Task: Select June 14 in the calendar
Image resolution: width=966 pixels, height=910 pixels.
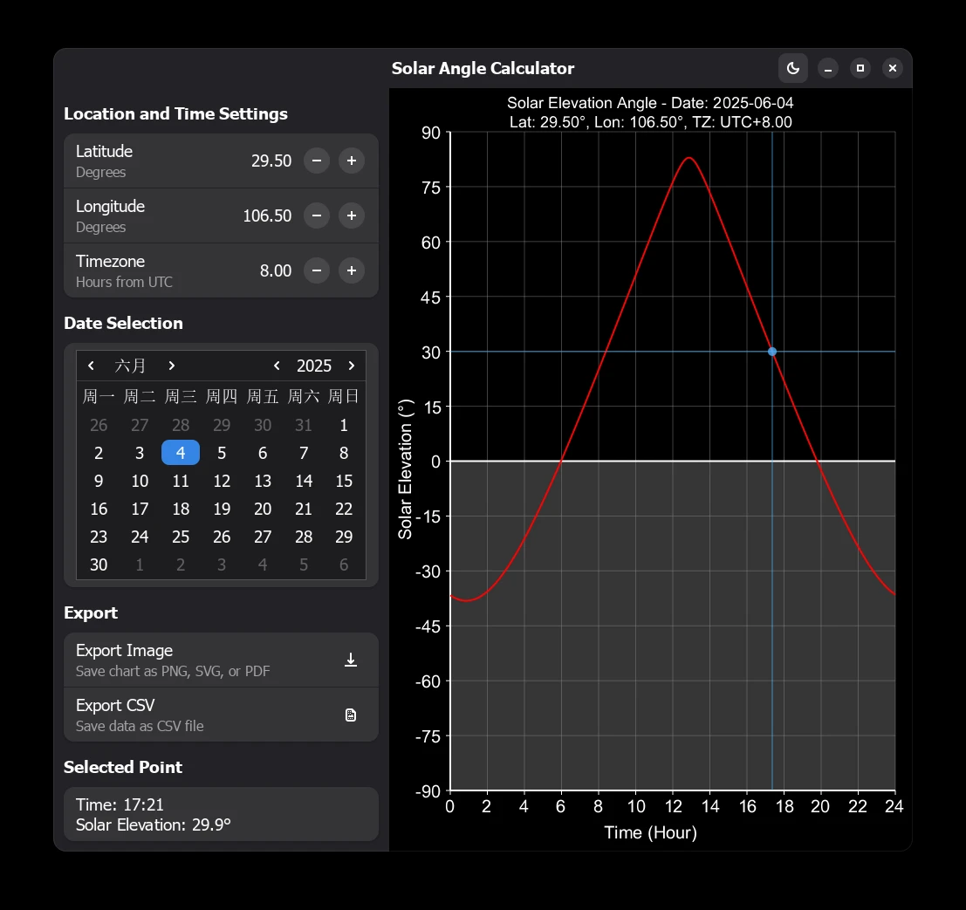Action: (x=304, y=482)
